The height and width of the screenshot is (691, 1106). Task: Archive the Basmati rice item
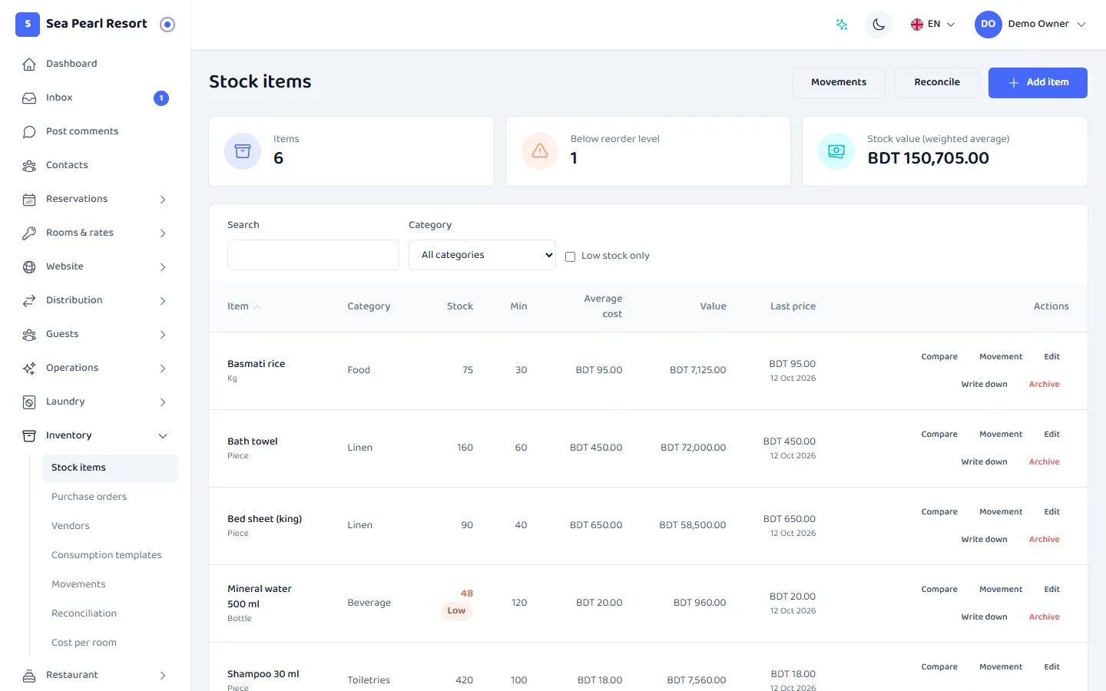[x=1044, y=384]
